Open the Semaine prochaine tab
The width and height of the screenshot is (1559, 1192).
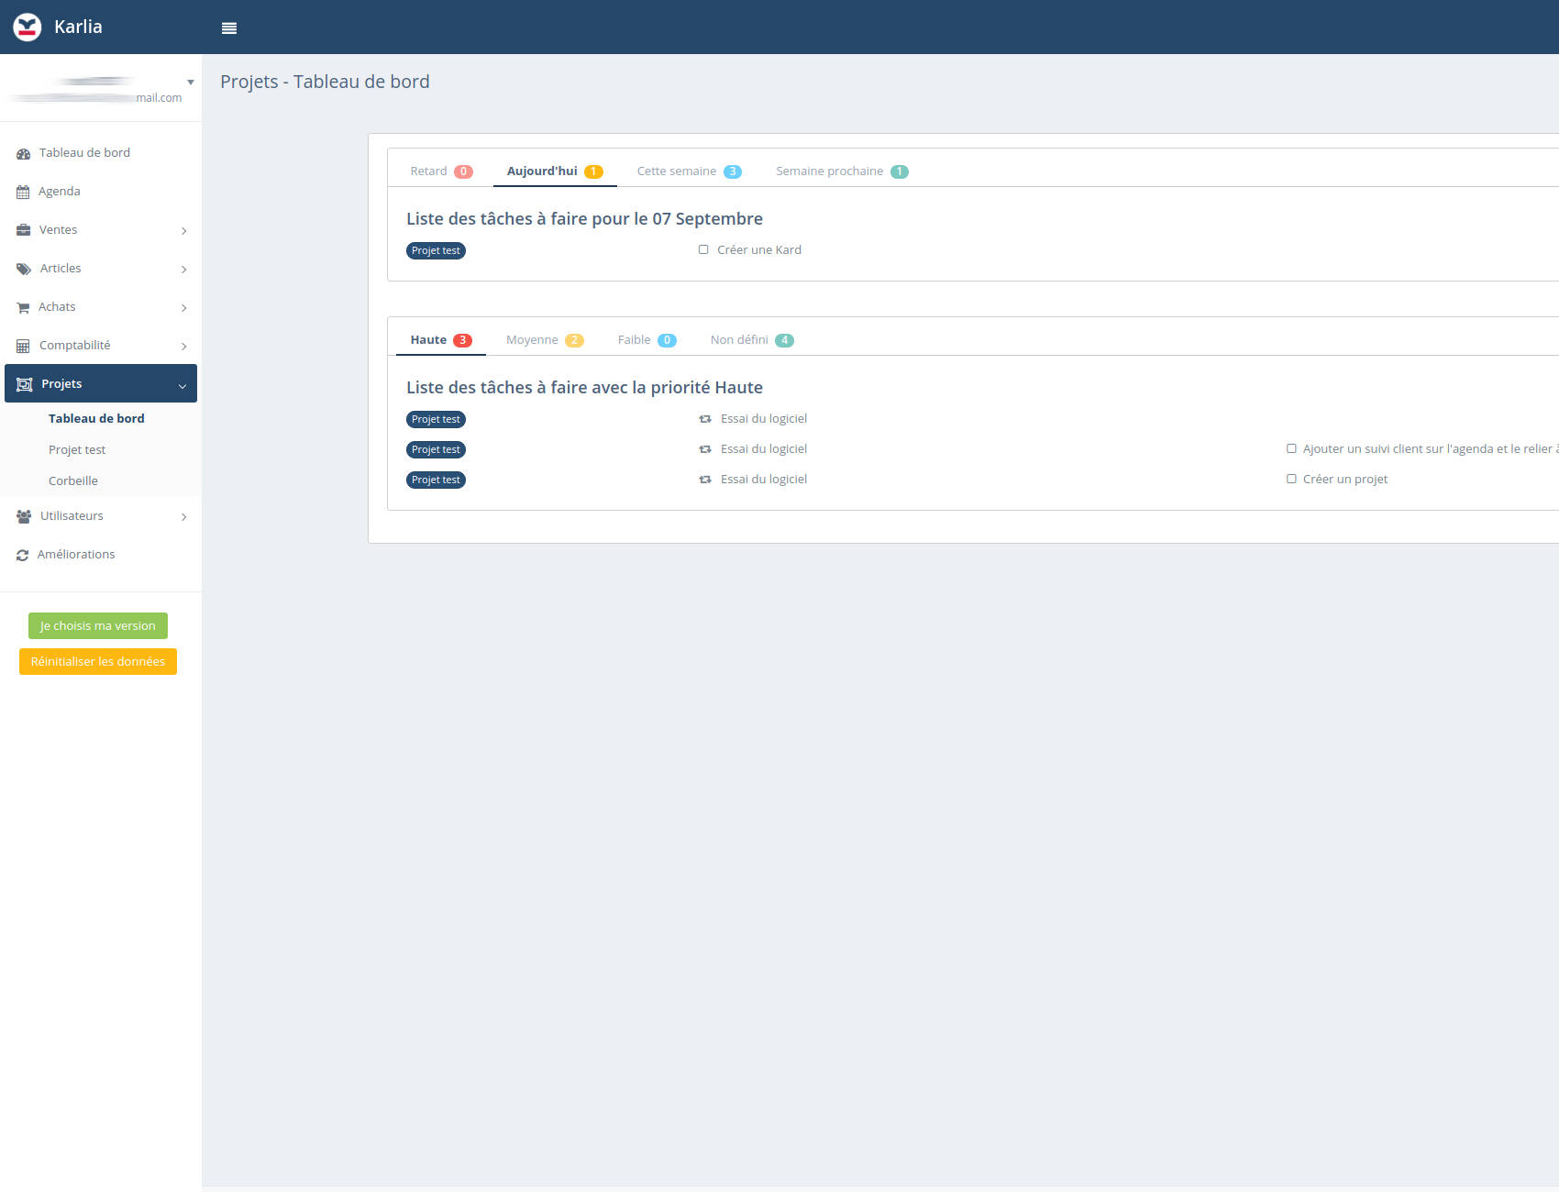coord(842,171)
